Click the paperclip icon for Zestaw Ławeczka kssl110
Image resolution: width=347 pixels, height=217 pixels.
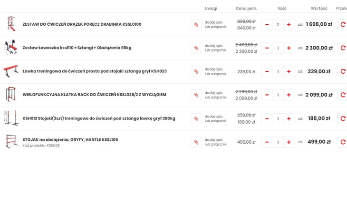point(196,48)
